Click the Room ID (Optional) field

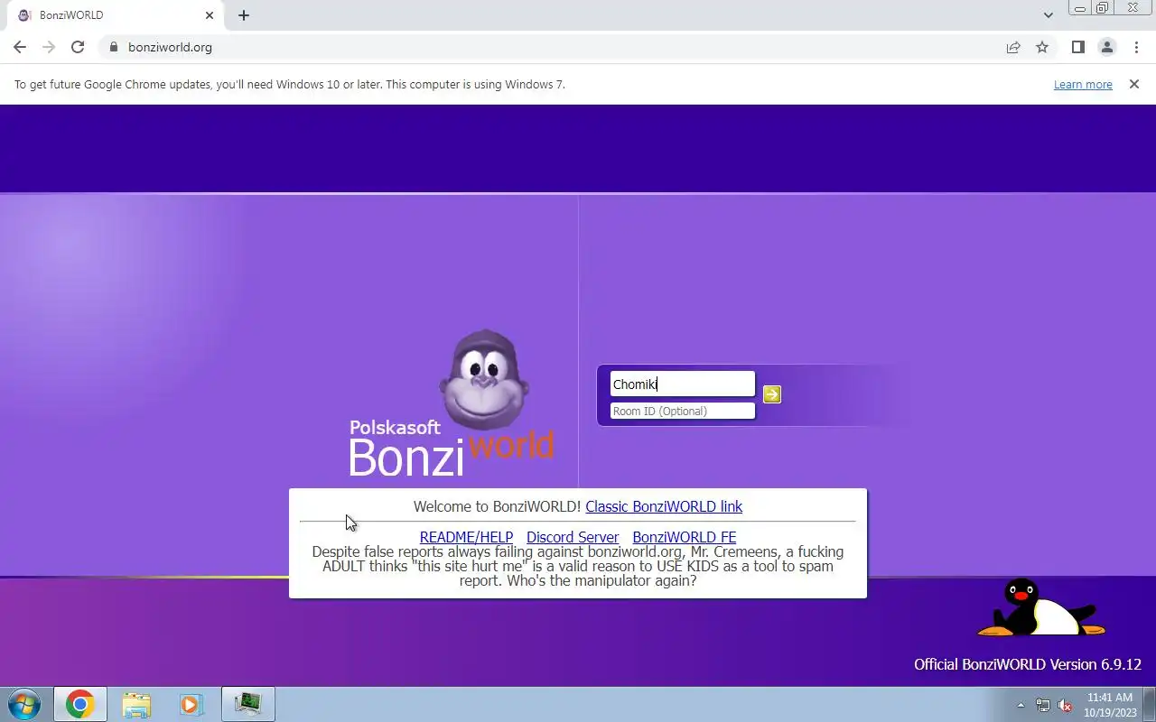pos(682,411)
